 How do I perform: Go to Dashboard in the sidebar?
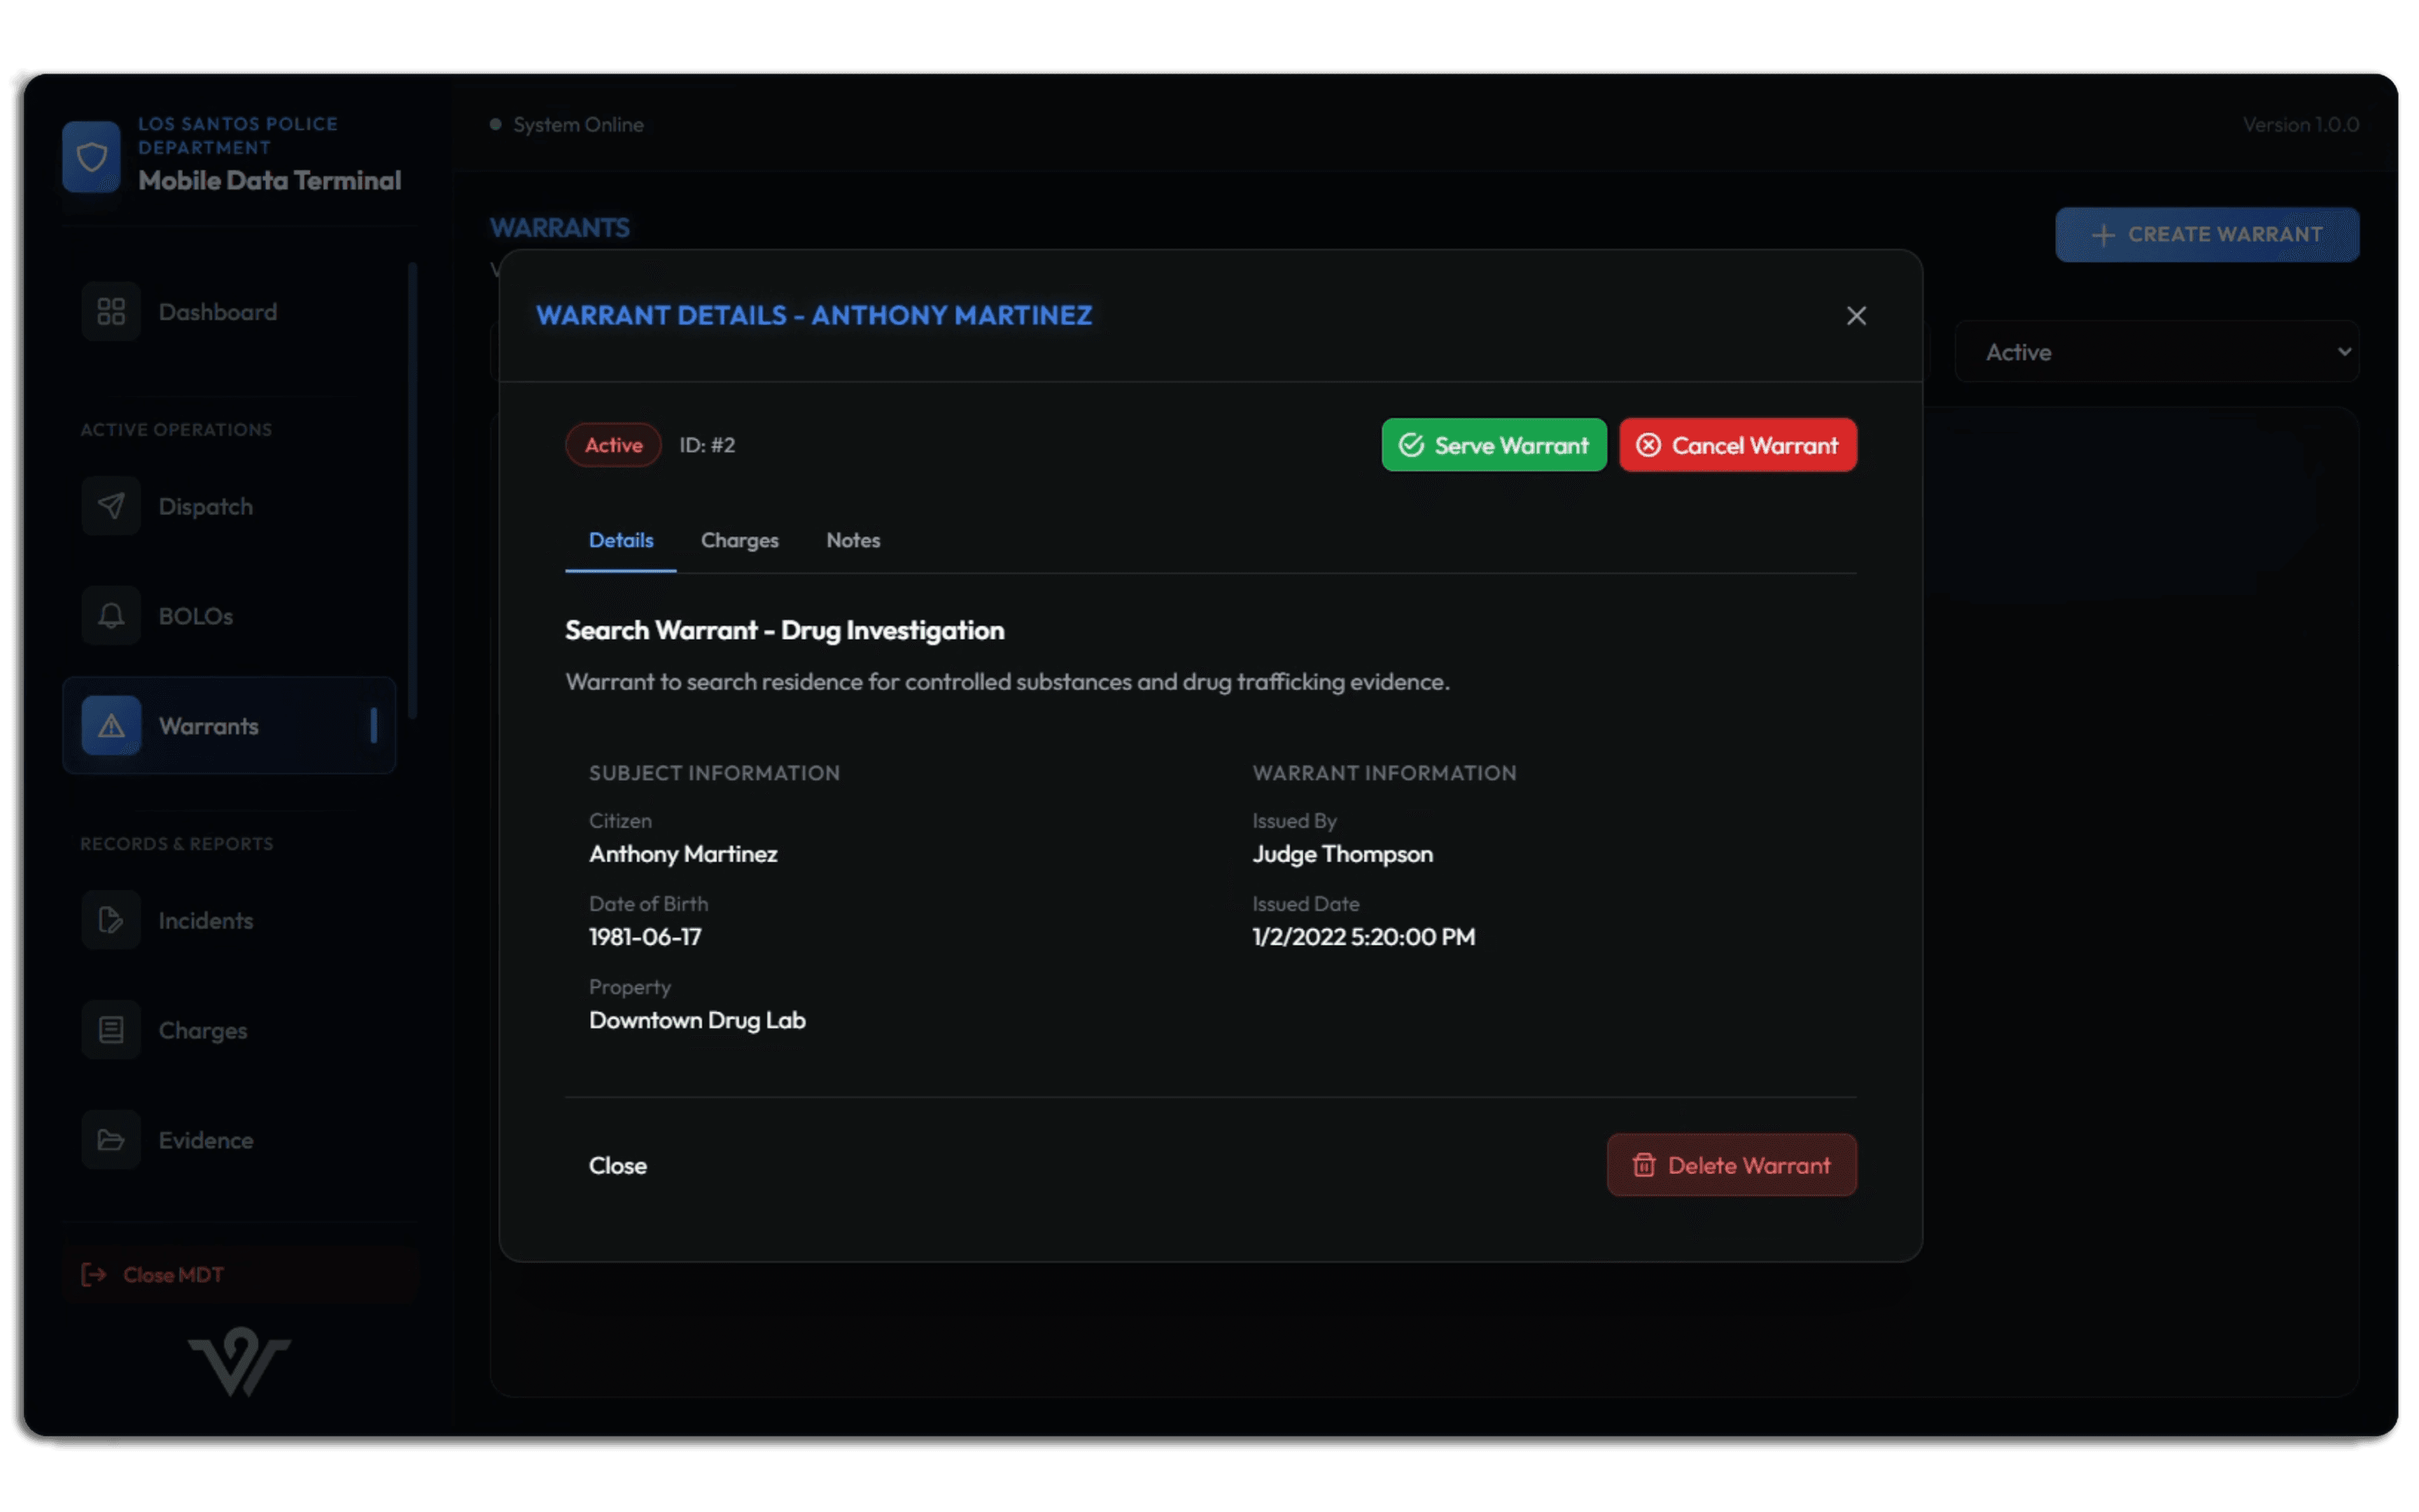coord(229,312)
